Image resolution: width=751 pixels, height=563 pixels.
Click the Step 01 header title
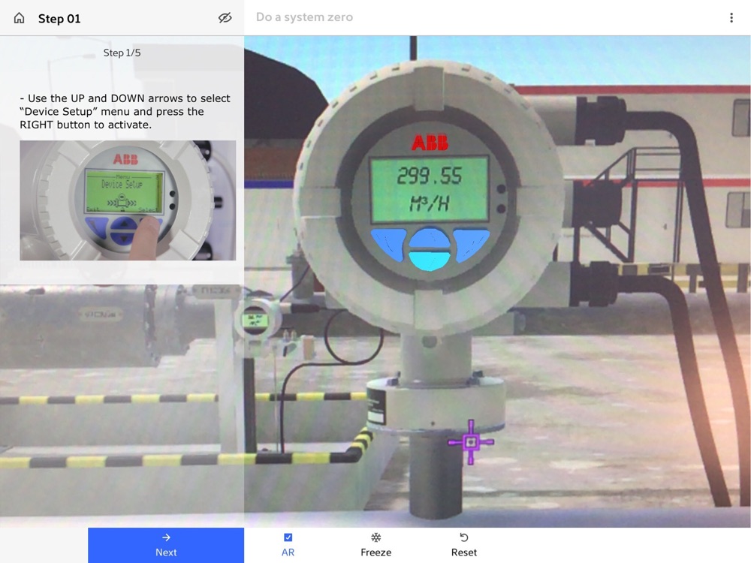[59, 19]
